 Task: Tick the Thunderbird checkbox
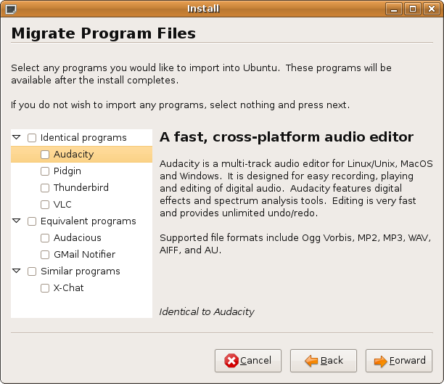click(46, 188)
